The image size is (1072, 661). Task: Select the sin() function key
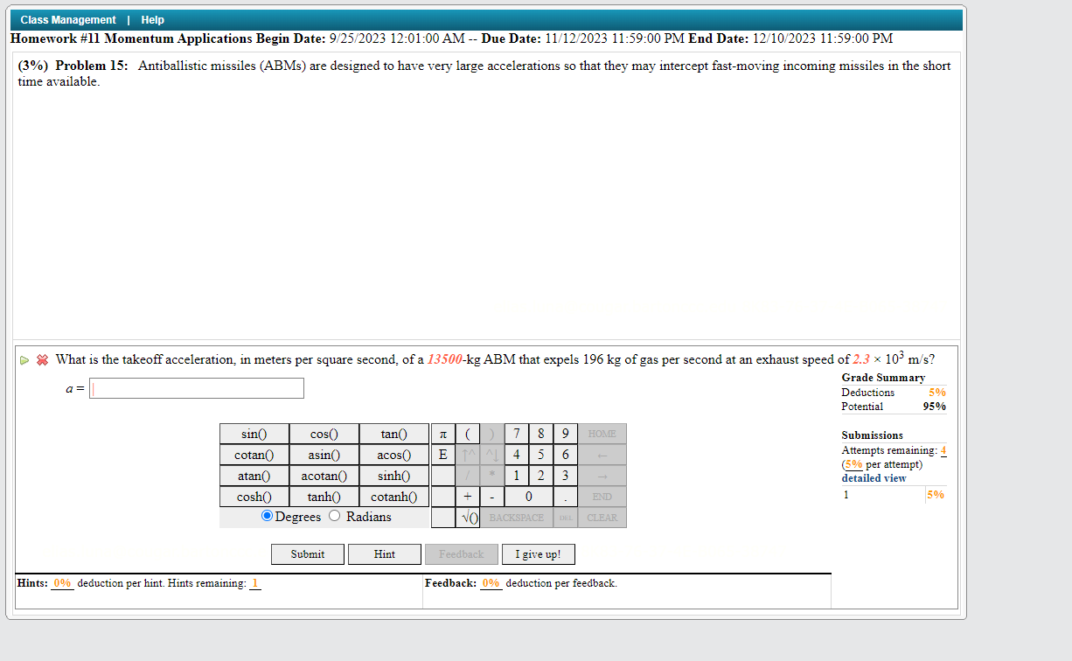254,433
